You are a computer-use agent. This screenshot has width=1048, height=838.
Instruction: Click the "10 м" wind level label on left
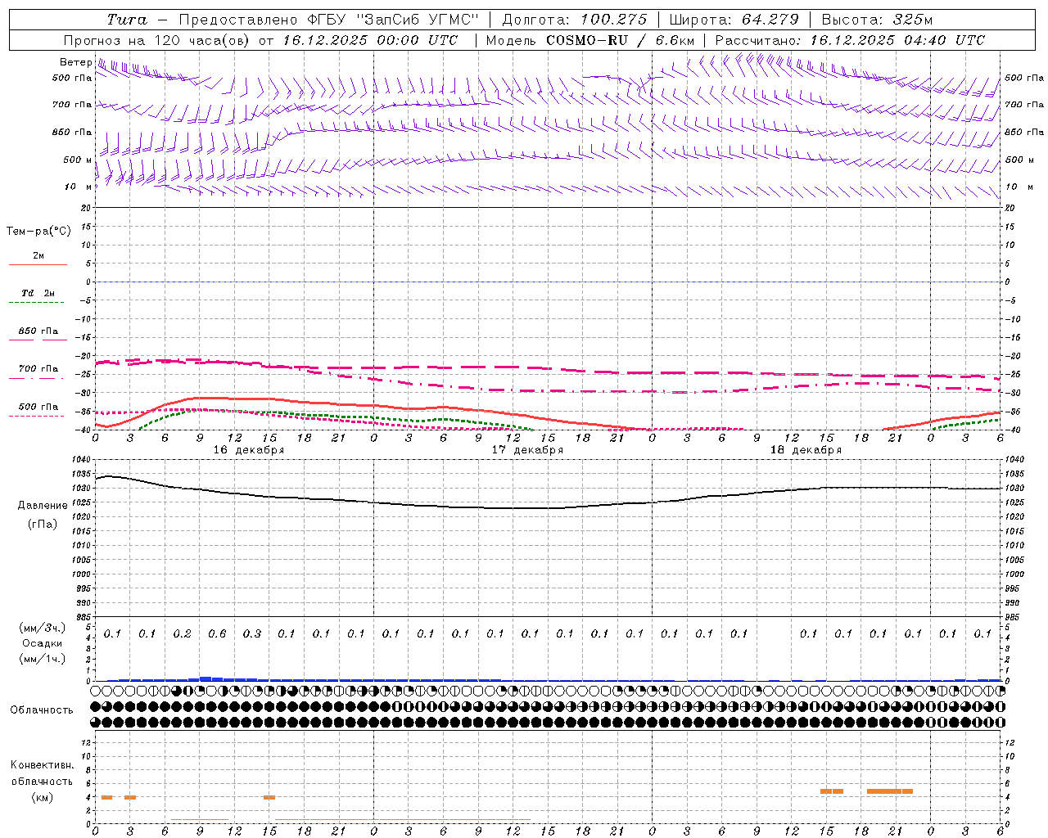tap(78, 187)
